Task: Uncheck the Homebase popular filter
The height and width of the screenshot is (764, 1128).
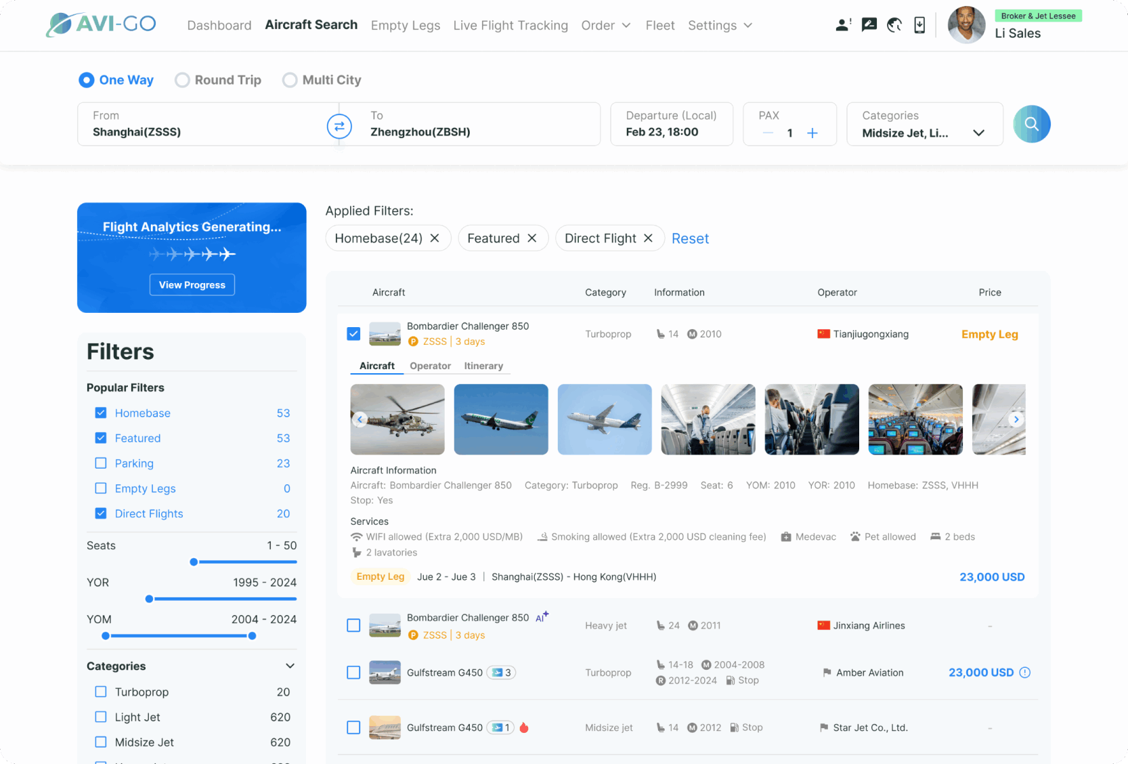Action: point(101,412)
